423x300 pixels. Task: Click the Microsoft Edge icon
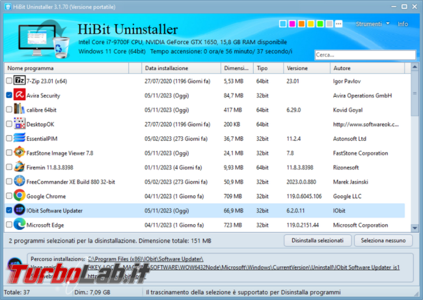click(20, 224)
